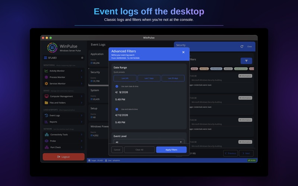Go to Previous page of events
This screenshot has height=186, width=298.
pyautogui.click(x=230, y=153)
